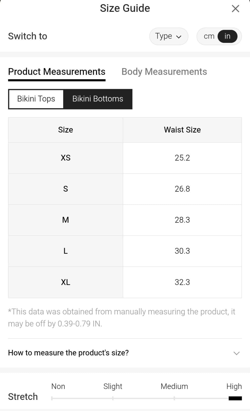Screen dimensions: 250x411
Task: Select Product Measurements tab
Action: [x=57, y=72]
